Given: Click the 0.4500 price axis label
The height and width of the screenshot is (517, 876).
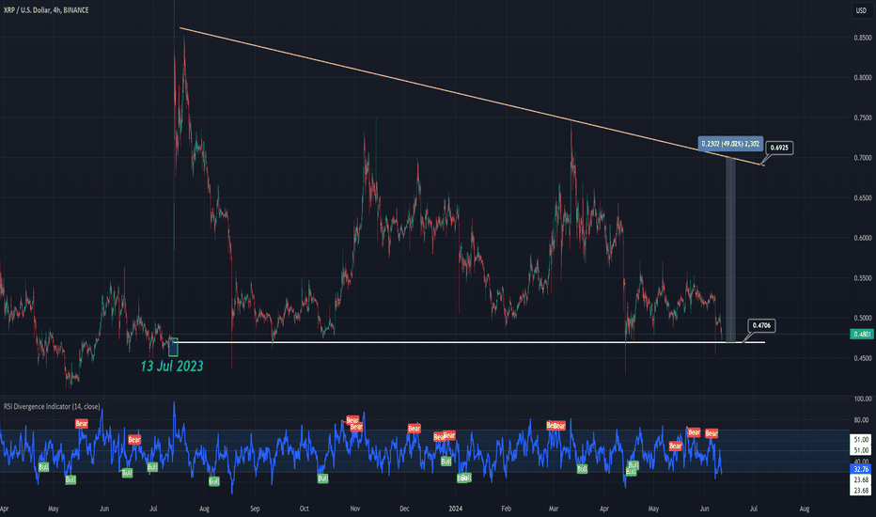Looking at the screenshot, I should pyautogui.click(x=862, y=358).
